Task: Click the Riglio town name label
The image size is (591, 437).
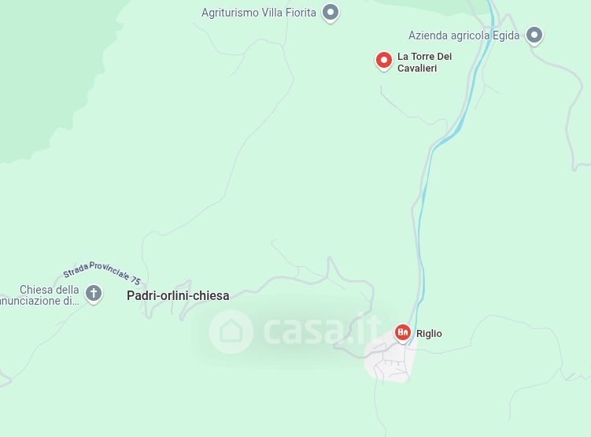Action: click(x=429, y=334)
